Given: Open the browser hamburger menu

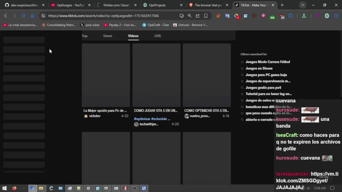Looking at the screenshot, I should point(336,16).
